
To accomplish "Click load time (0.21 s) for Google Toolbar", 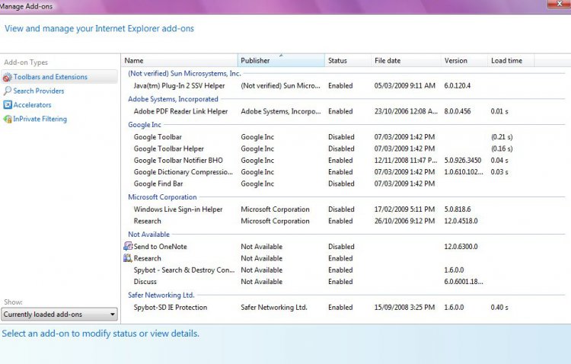I will [x=502, y=137].
